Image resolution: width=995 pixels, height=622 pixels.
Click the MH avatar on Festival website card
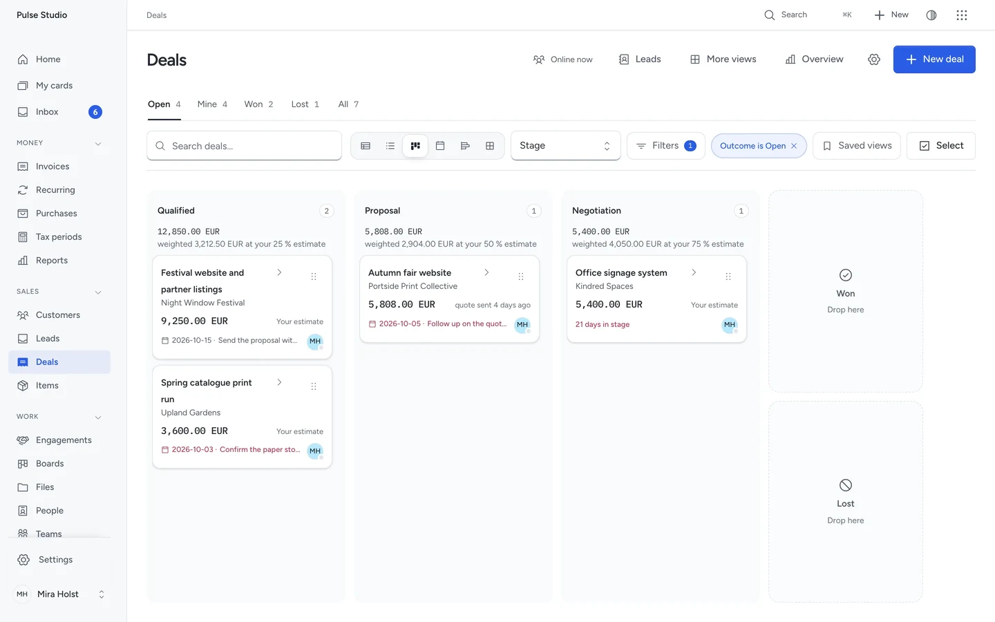point(315,341)
